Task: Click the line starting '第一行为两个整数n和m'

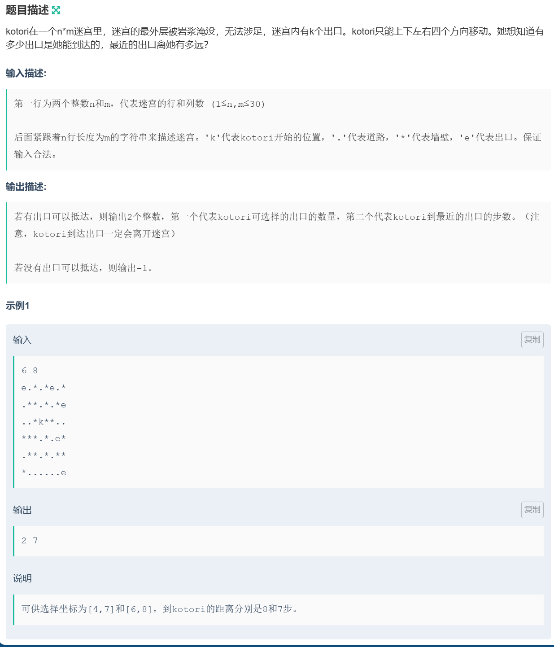Action: (140, 104)
